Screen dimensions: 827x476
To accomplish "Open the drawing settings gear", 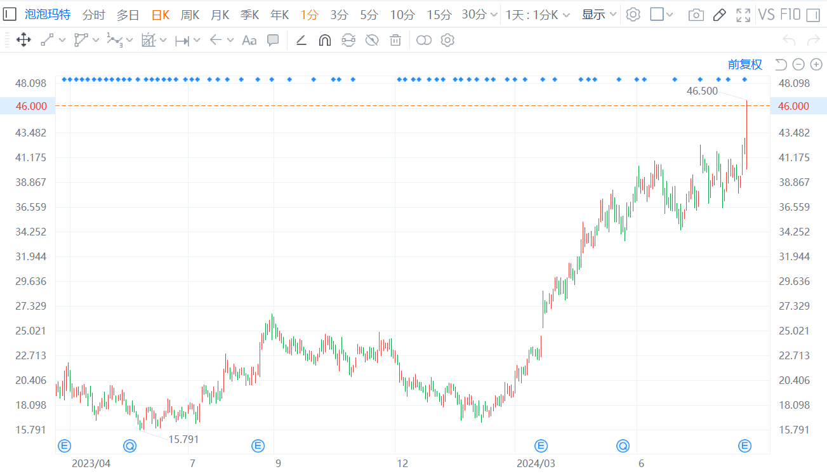I will coord(447,40).
